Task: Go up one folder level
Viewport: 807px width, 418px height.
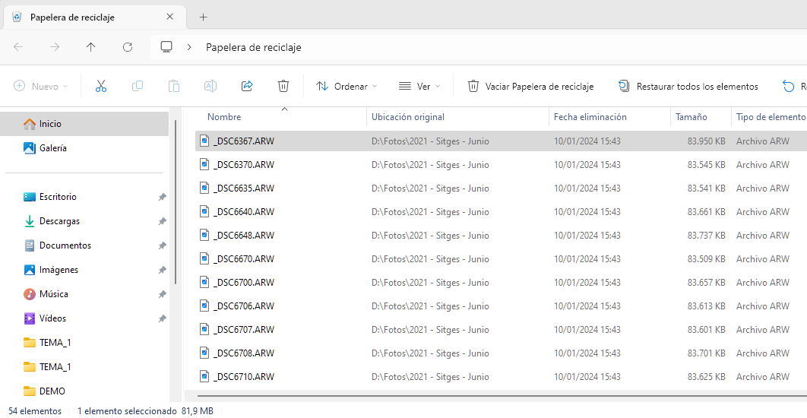Action: (x=91, y=47)
